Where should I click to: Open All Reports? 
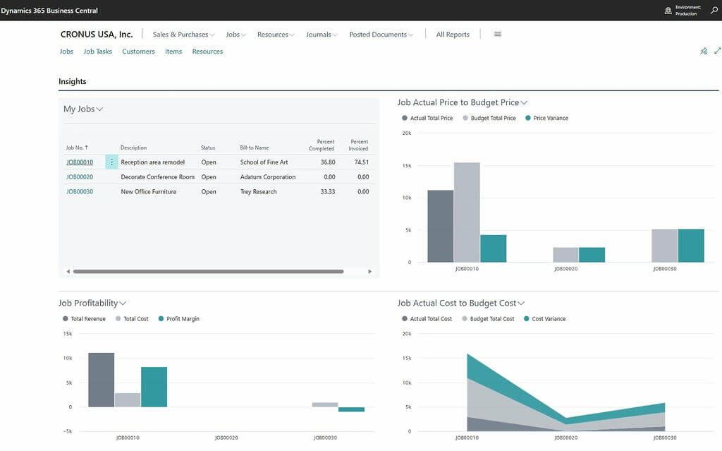tap(453, 35)
